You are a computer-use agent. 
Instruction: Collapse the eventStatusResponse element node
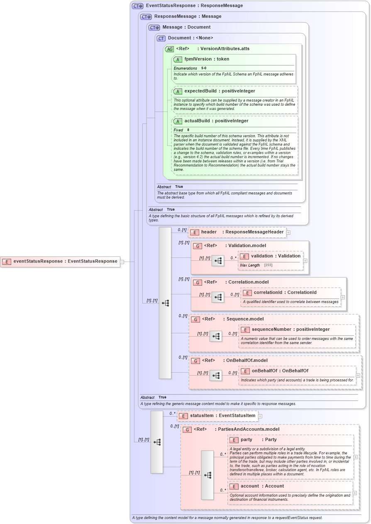point(122,262)
